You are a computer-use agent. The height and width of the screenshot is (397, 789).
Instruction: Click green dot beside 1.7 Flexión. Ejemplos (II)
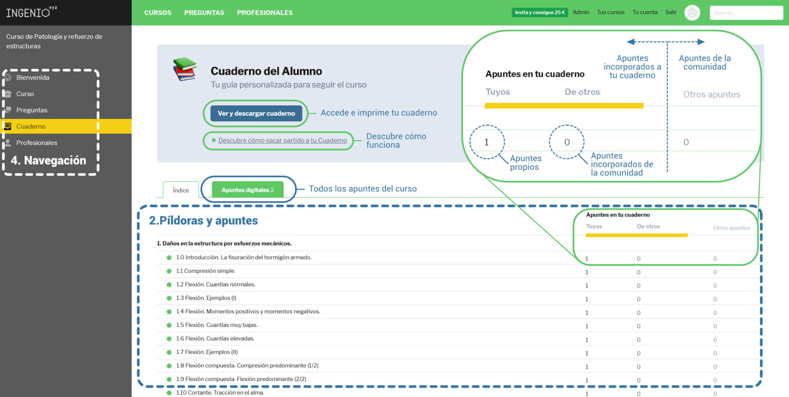coord(169,352)
